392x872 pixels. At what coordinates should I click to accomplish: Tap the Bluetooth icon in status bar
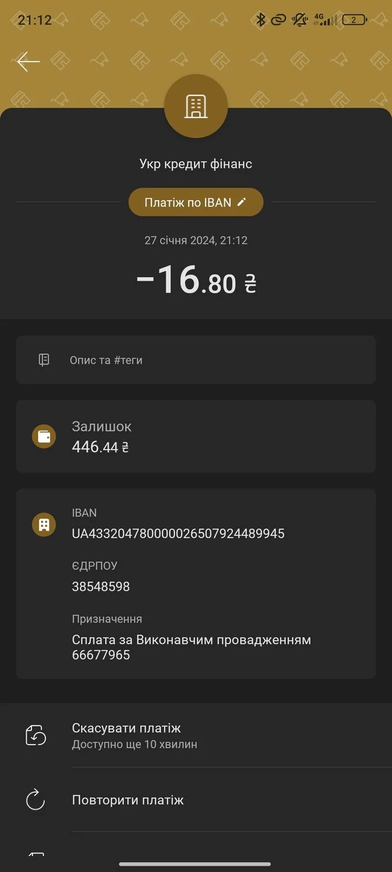click(261, 20)
